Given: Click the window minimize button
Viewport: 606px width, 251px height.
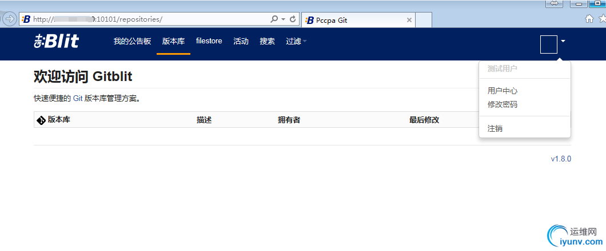Looking at the screenshot, I should pyautogui.click(x=579, y=3).
